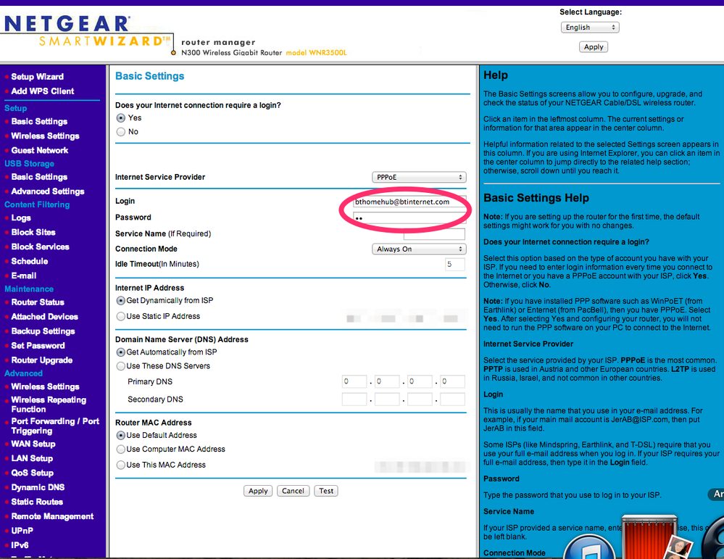Open Port Forwarding / Port Triggering settings
This screenshot has width=724, height=559.
54,425
